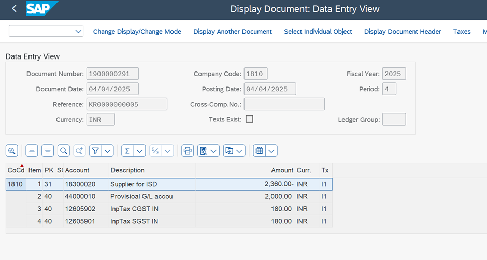Screen dimensions: 487x260
Task: Click Display Another Document
Action: coord(233,32)
